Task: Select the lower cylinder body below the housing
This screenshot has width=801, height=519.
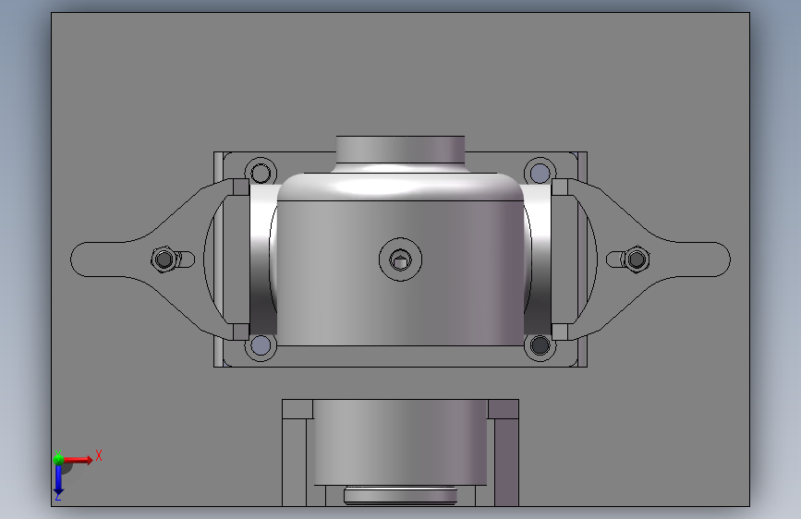Action: click(401, 442)
